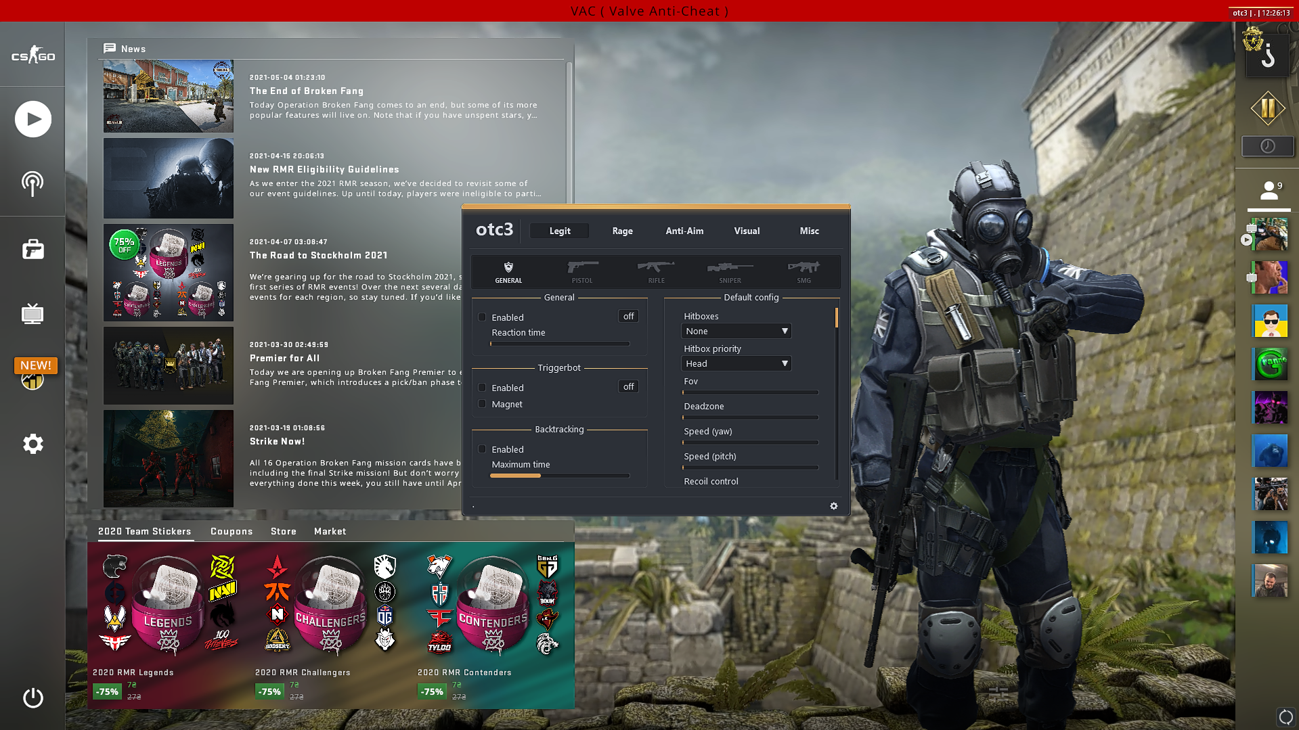The width and height of the screenshot is (1299, 730).
Task: Open the broadcast antenna icon
Action: click(x=32, y=183)
